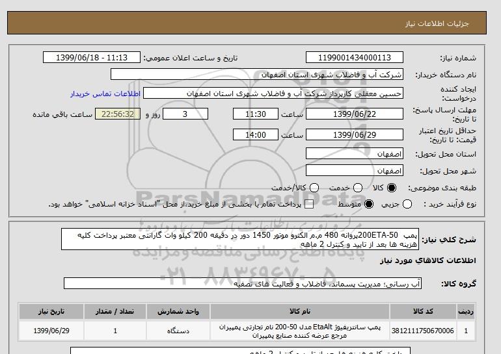
Task: Select the متوسط purchase type radio
Action: coord(369,204)
